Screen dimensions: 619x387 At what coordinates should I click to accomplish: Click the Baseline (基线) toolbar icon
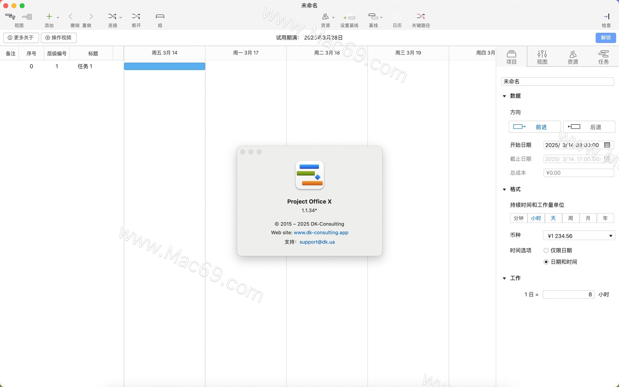[x=373, y=16]
